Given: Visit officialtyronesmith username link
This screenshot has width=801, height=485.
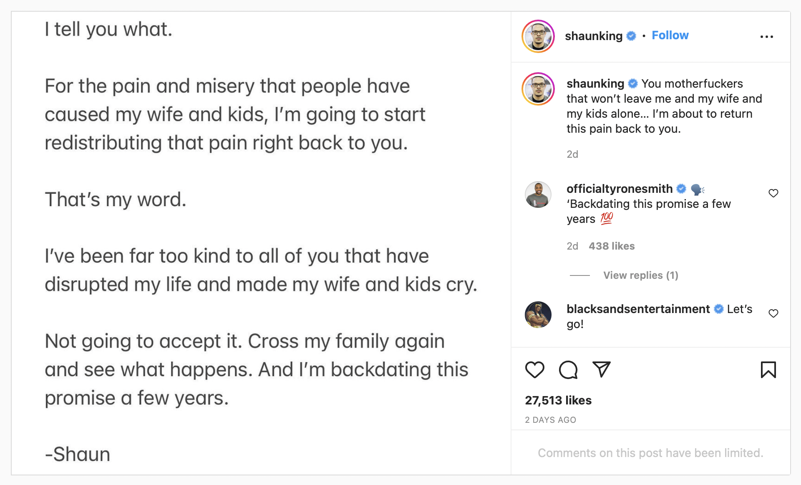Looking at the screenshot, I should (x=619, y=189).
